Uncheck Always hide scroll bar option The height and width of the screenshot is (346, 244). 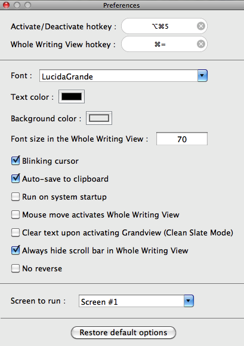coord(16,250)
